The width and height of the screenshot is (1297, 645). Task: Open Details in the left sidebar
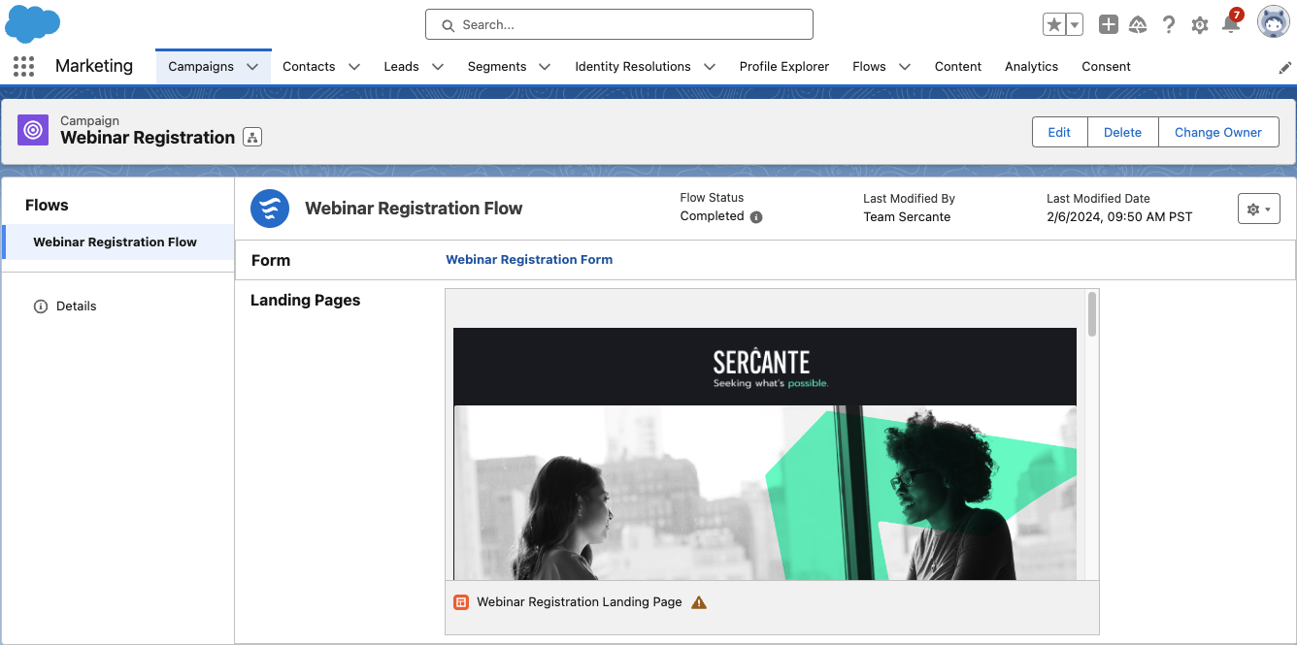tap(77, 306)
